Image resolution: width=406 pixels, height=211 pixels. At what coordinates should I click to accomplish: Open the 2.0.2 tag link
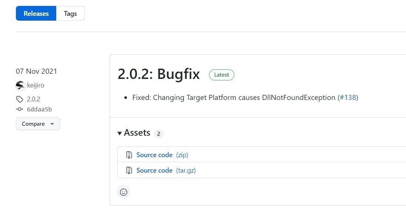[33, 99]
